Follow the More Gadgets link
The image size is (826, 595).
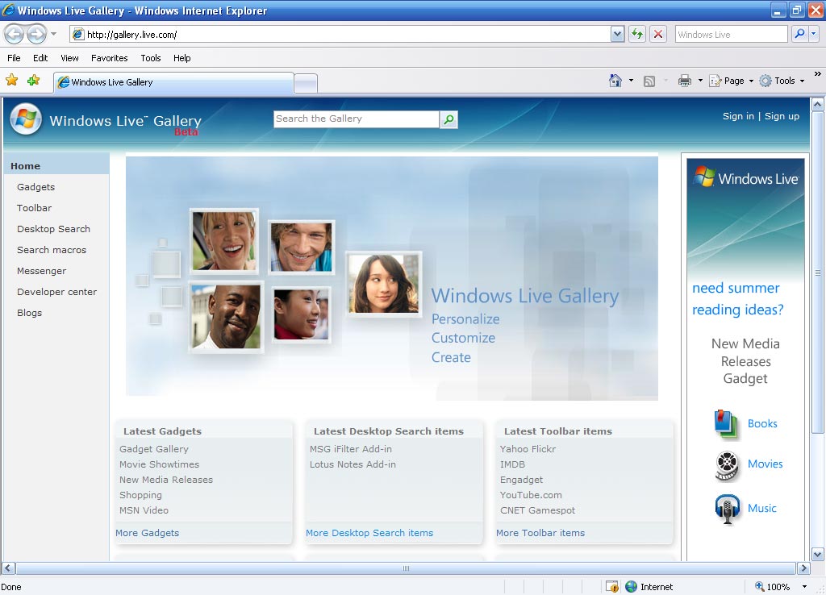[x=147, y=532]
